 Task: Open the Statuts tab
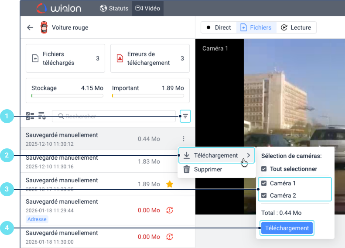point(114,8)
